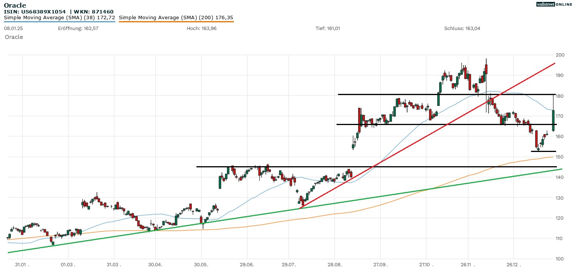Select the 26.12. date on the x-axis

[513, 265]
